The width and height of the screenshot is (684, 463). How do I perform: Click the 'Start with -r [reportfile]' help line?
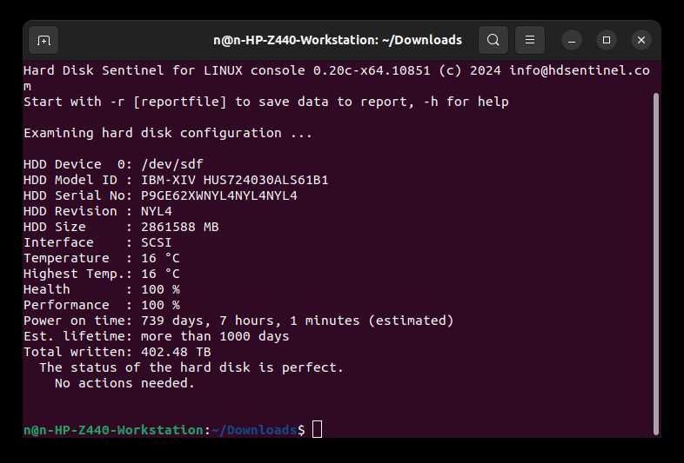tap(266, 102)
